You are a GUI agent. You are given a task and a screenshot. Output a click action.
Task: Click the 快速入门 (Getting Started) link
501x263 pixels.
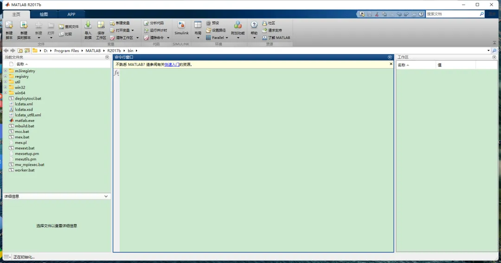pyautogui.click(x=172, y=64)
